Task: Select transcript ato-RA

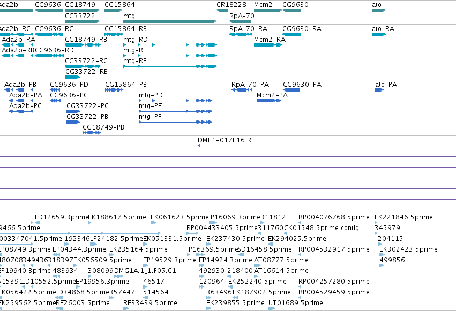Action: pyautogui.click(x=379, y=34)
